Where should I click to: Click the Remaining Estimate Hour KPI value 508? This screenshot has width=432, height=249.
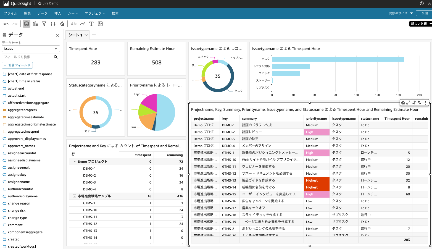[x=157, y=62]
